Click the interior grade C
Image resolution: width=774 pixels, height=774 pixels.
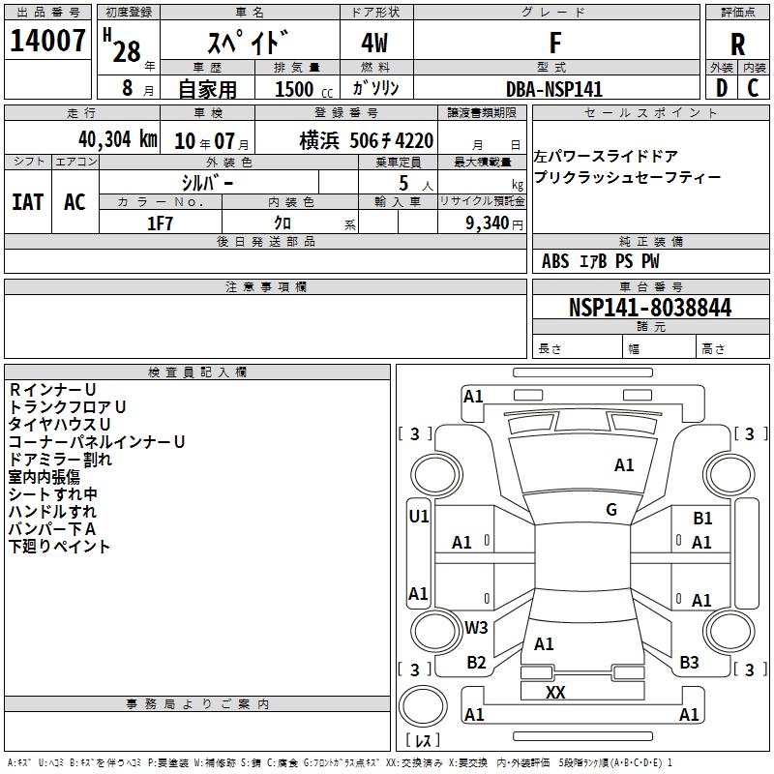[x=753, y=88]
